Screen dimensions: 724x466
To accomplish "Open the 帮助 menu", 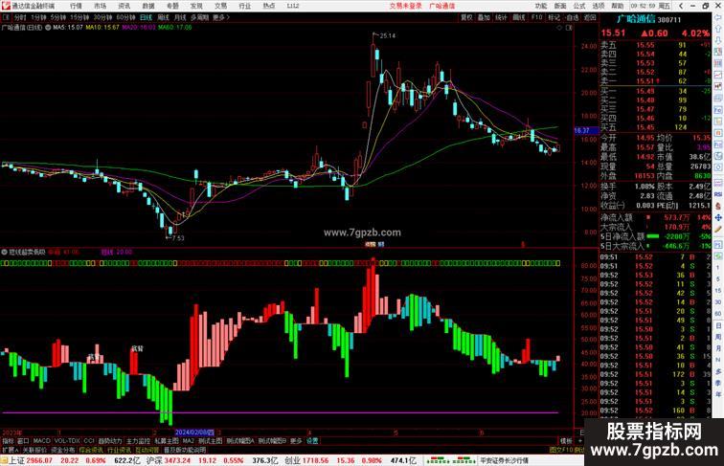I will tap(618, 6).
